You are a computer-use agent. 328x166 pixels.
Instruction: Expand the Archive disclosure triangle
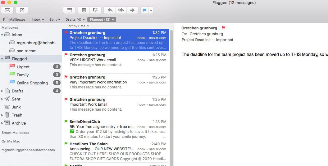click(2, 123)
